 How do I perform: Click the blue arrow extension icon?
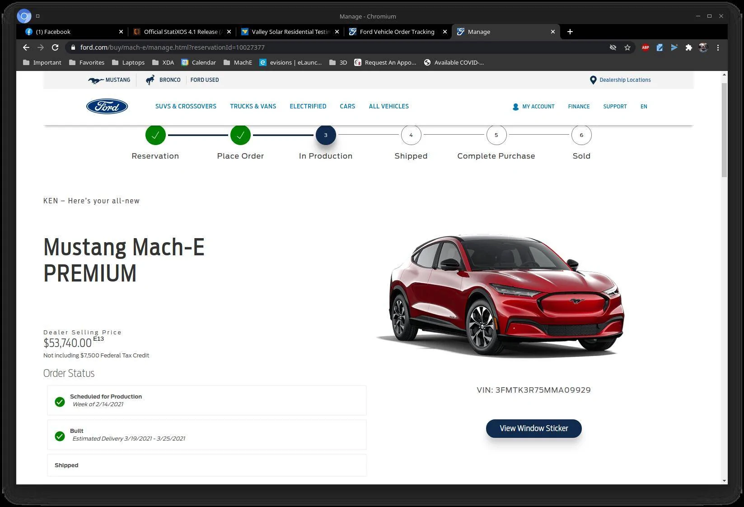[674, 47]
